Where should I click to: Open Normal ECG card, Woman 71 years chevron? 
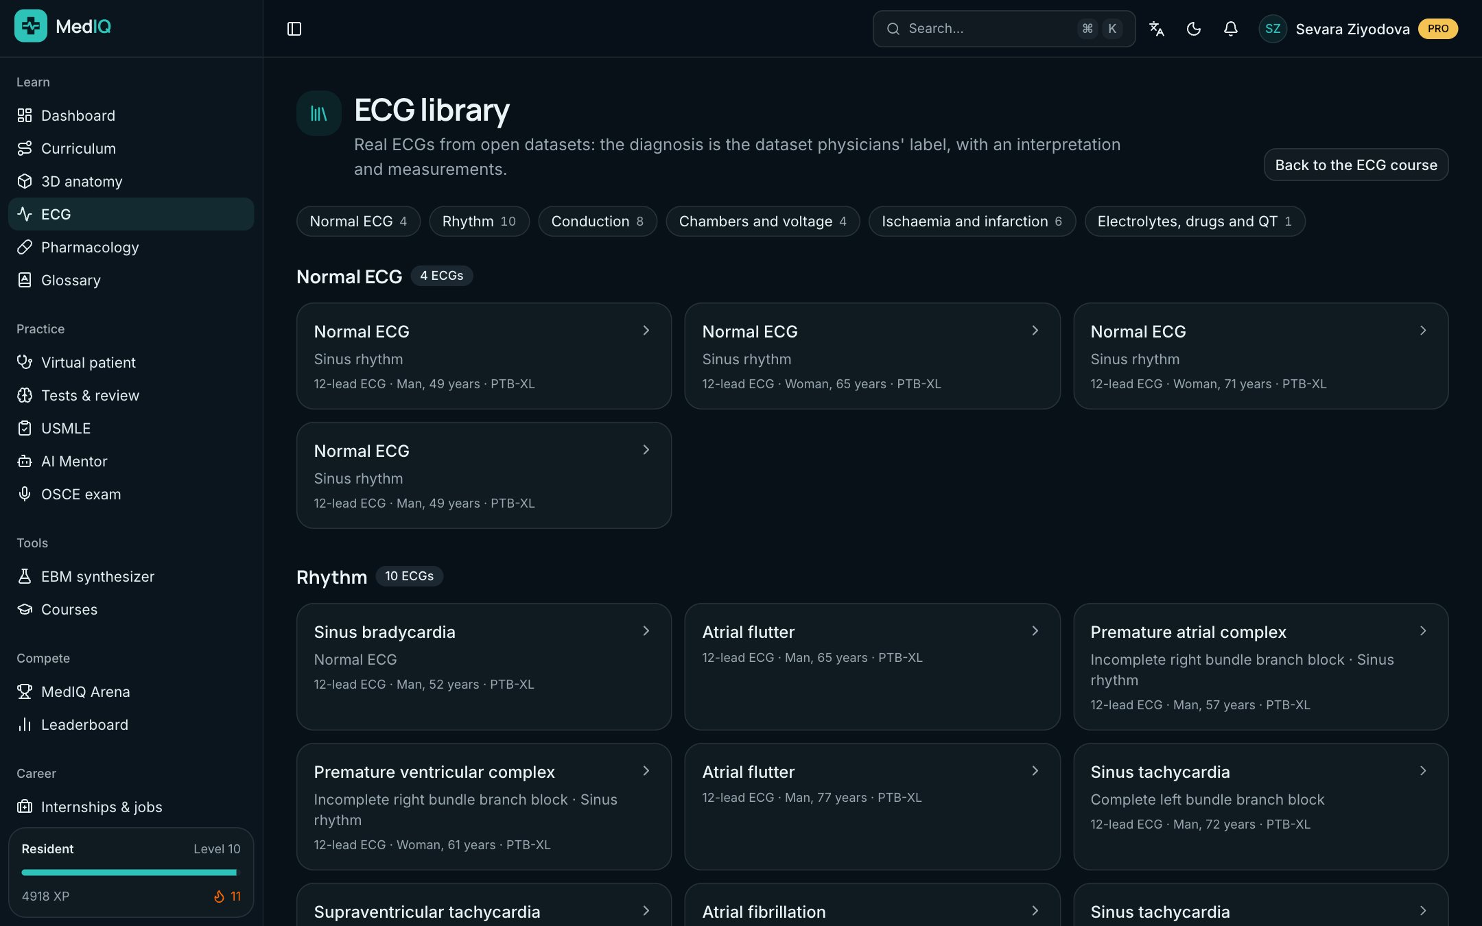click(x=1423, y=331)
